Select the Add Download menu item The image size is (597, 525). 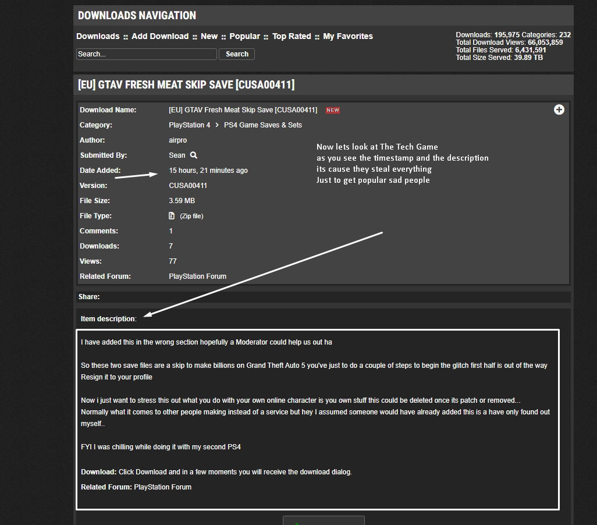160,36
